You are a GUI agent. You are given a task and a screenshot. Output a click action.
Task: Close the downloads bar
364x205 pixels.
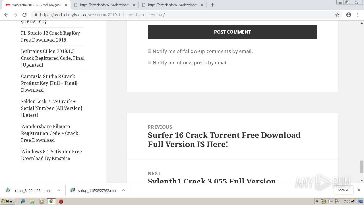coord(359,190)
